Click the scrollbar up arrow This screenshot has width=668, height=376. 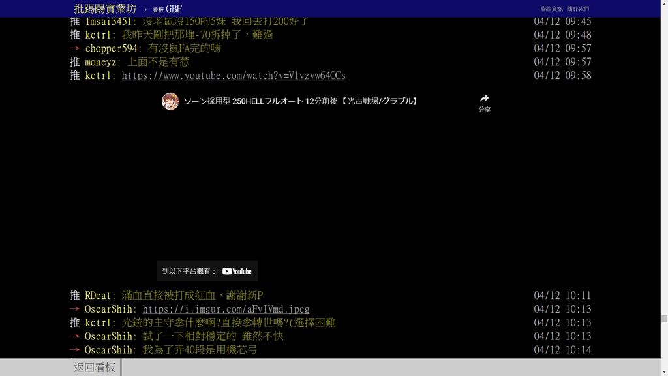(x=664, y=4)
